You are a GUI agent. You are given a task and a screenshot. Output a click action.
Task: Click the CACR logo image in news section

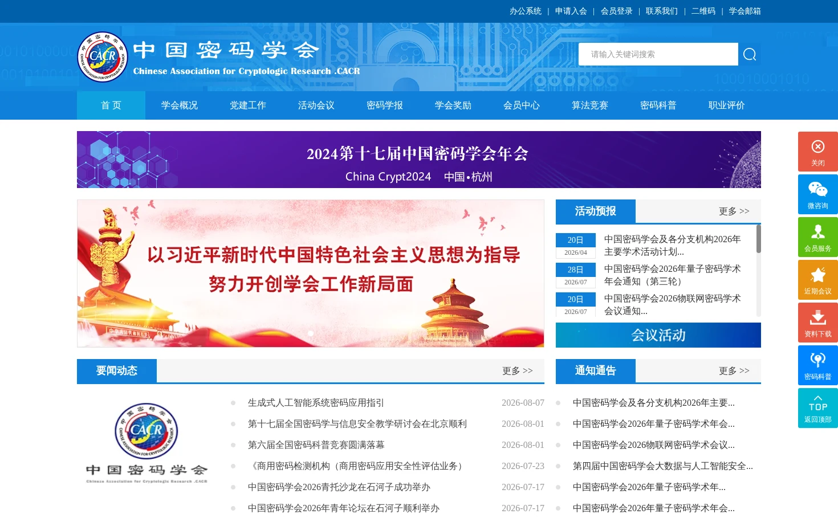[147, 443]
